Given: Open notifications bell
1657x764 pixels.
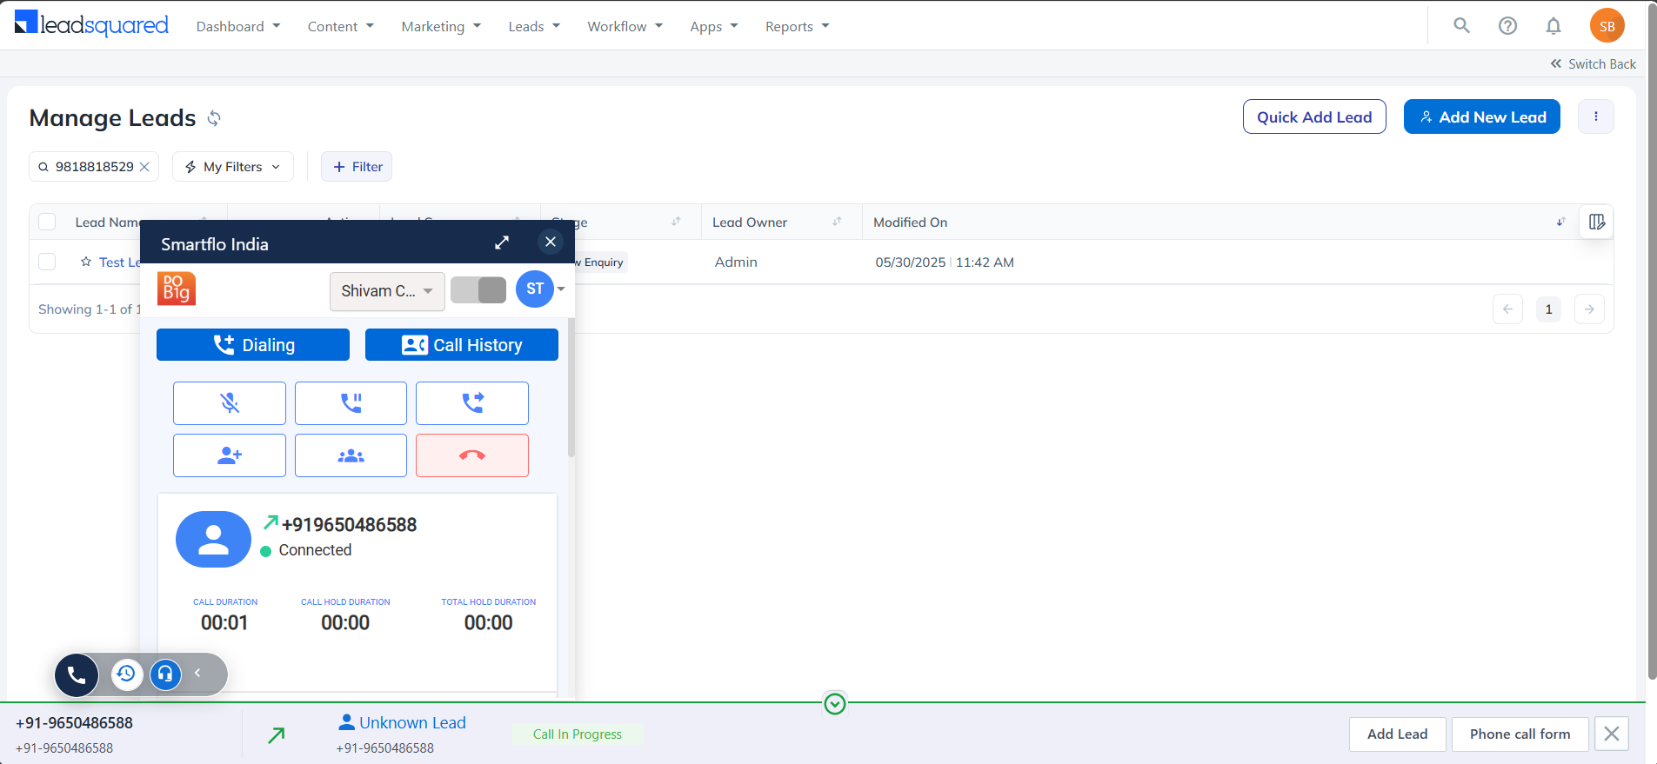Looking at the screenshot, I should [1553, 26].
